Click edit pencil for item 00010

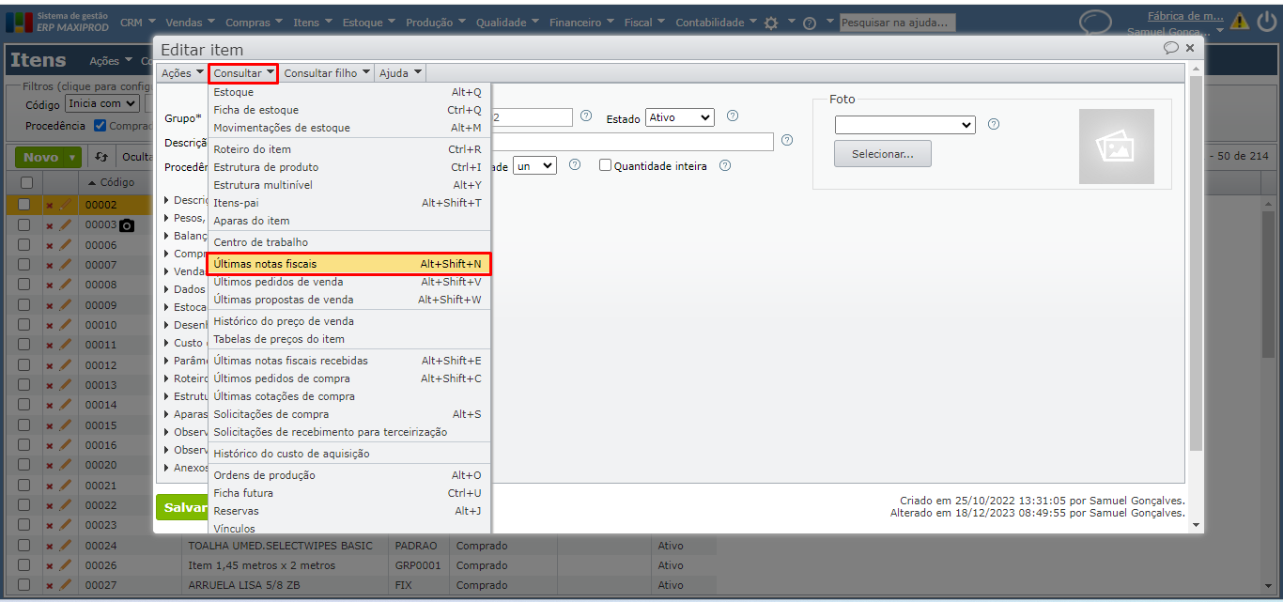click(x=65, y=325)
